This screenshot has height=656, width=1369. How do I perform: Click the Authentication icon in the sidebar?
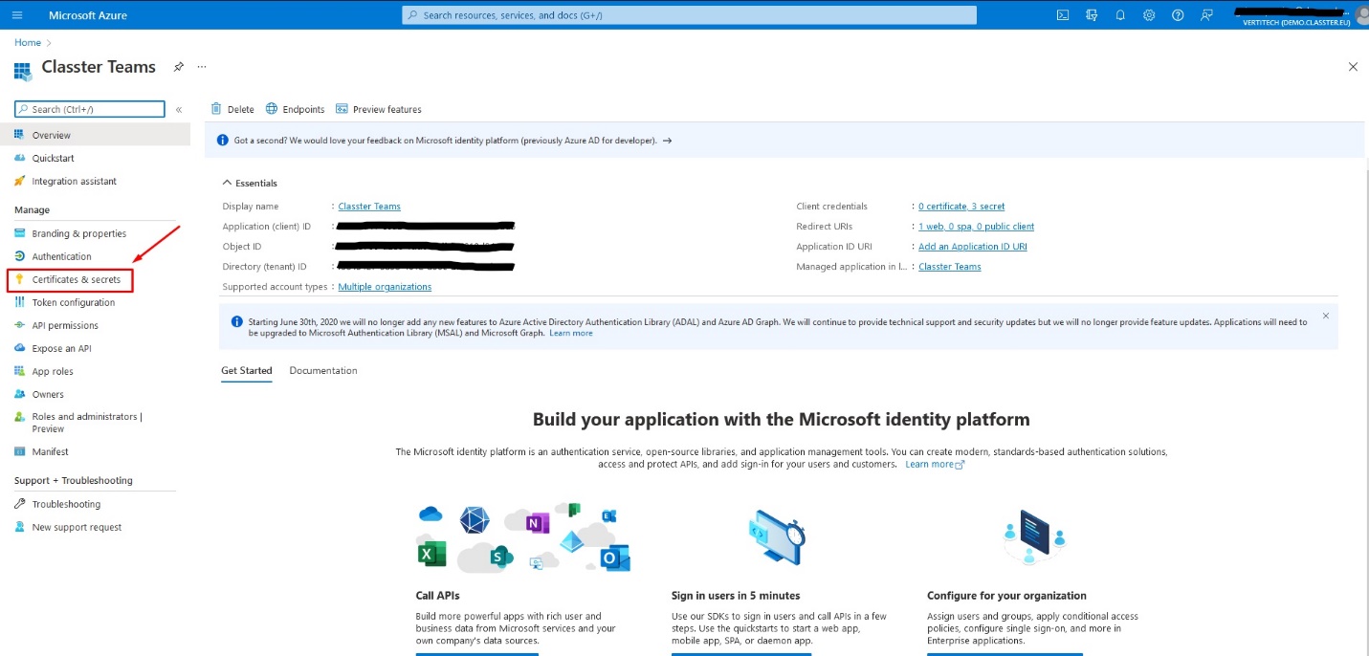(x=20, y=256)
